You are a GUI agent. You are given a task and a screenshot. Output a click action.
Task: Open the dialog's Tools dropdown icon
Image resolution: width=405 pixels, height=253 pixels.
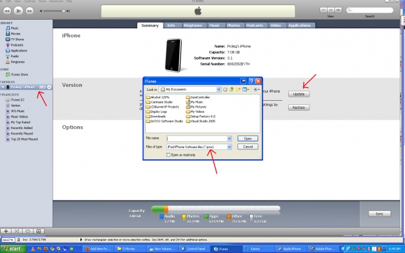[x=256, y=89]
